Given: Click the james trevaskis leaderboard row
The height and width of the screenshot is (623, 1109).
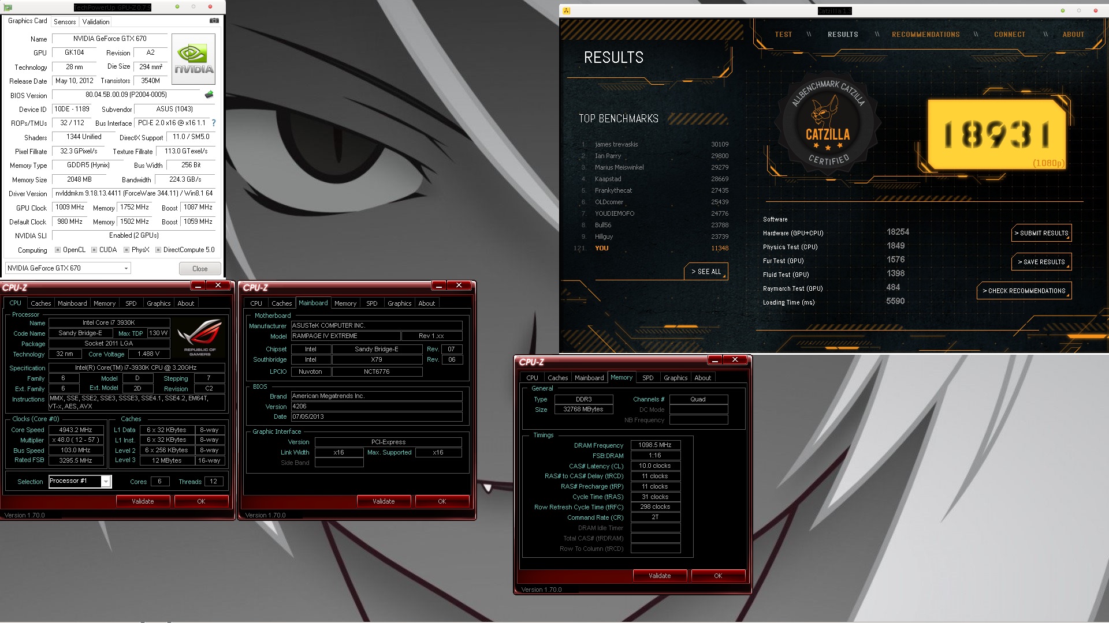Looking at the screenshot, I should pyautogui.click(x=655, y=144).
